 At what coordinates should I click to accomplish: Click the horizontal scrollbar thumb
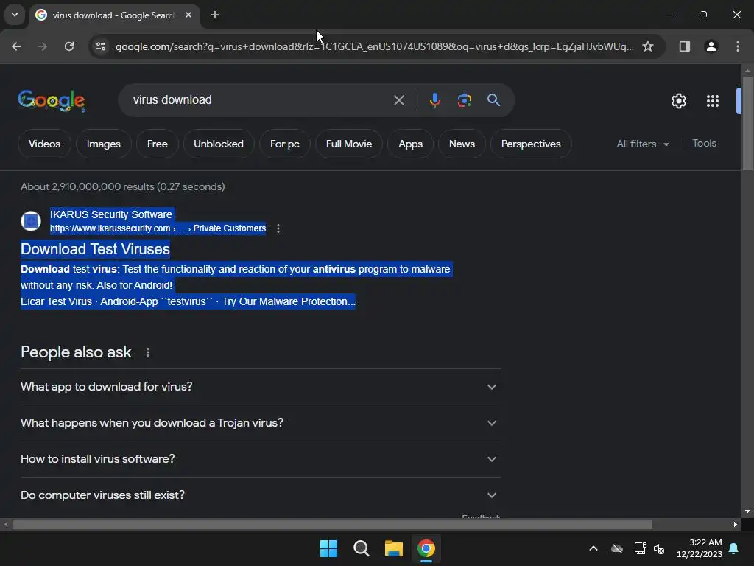pos(332,525)
